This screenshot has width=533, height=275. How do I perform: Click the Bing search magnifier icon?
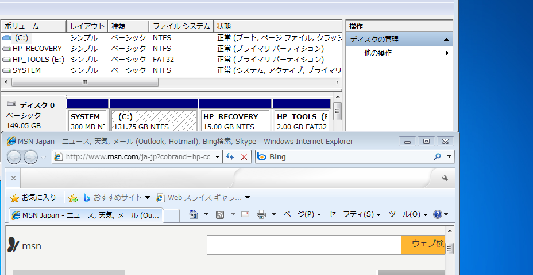tap(437, 156)
